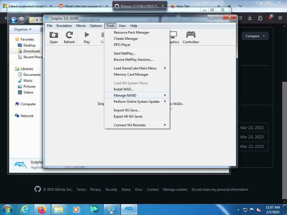Click the Manage cookies footer link
287x215 pixels.
[x=175, y=190]
